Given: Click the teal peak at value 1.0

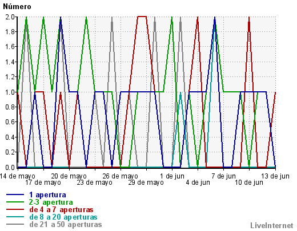Looking at the screenshot, I should (180, 93).
